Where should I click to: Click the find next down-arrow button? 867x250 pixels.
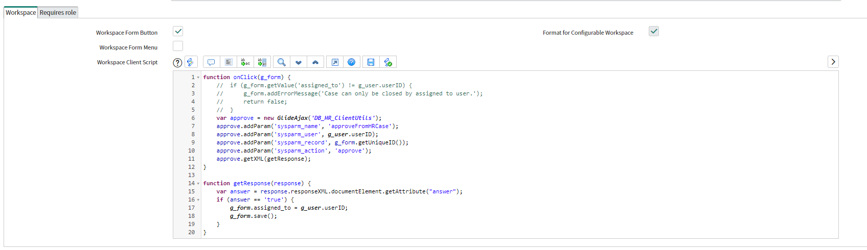coord(299,62)
